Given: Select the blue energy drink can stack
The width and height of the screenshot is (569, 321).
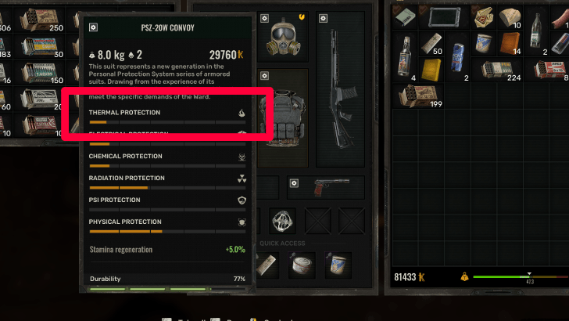Looking at the screenshot, I should pyautogui.click(x=457, y=56).
